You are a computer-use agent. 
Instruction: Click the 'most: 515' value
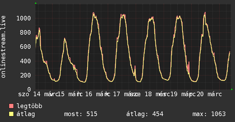pos(81,114)
